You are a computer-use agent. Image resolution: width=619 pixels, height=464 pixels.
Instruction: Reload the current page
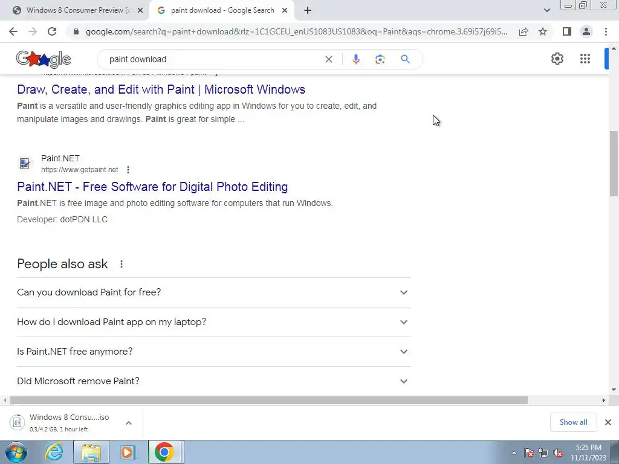[52, 31]
